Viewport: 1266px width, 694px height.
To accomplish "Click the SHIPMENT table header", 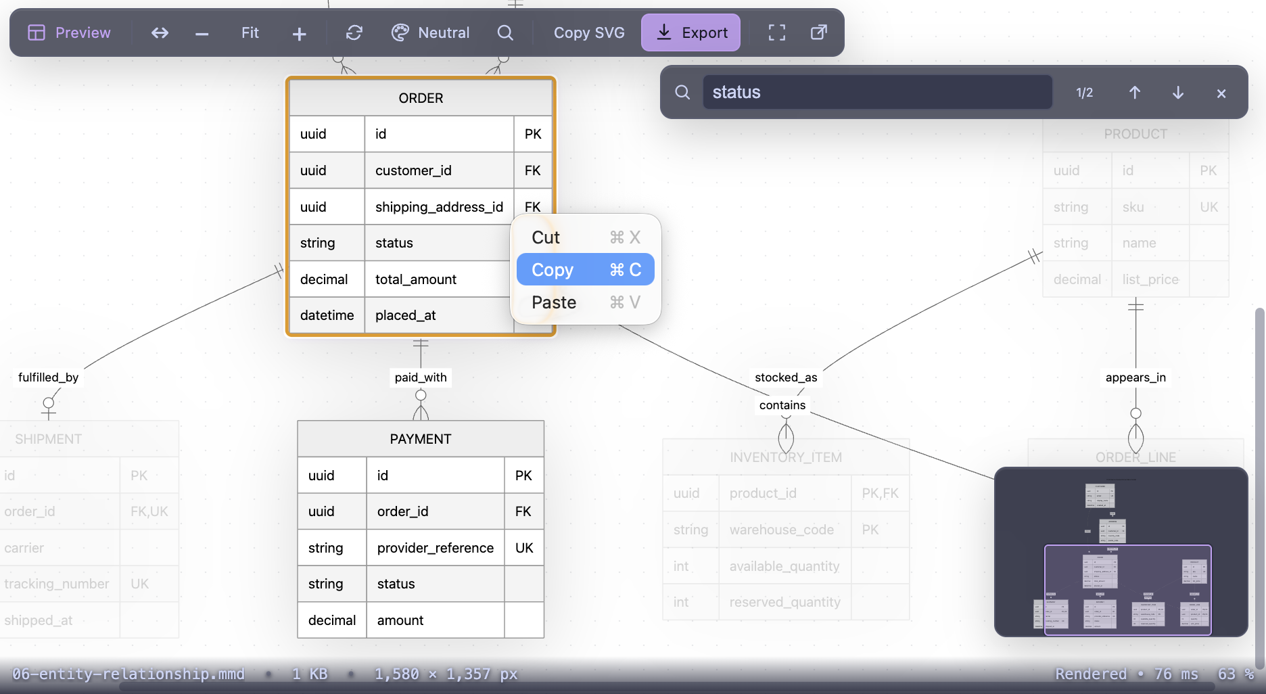I will click(89, 439).
